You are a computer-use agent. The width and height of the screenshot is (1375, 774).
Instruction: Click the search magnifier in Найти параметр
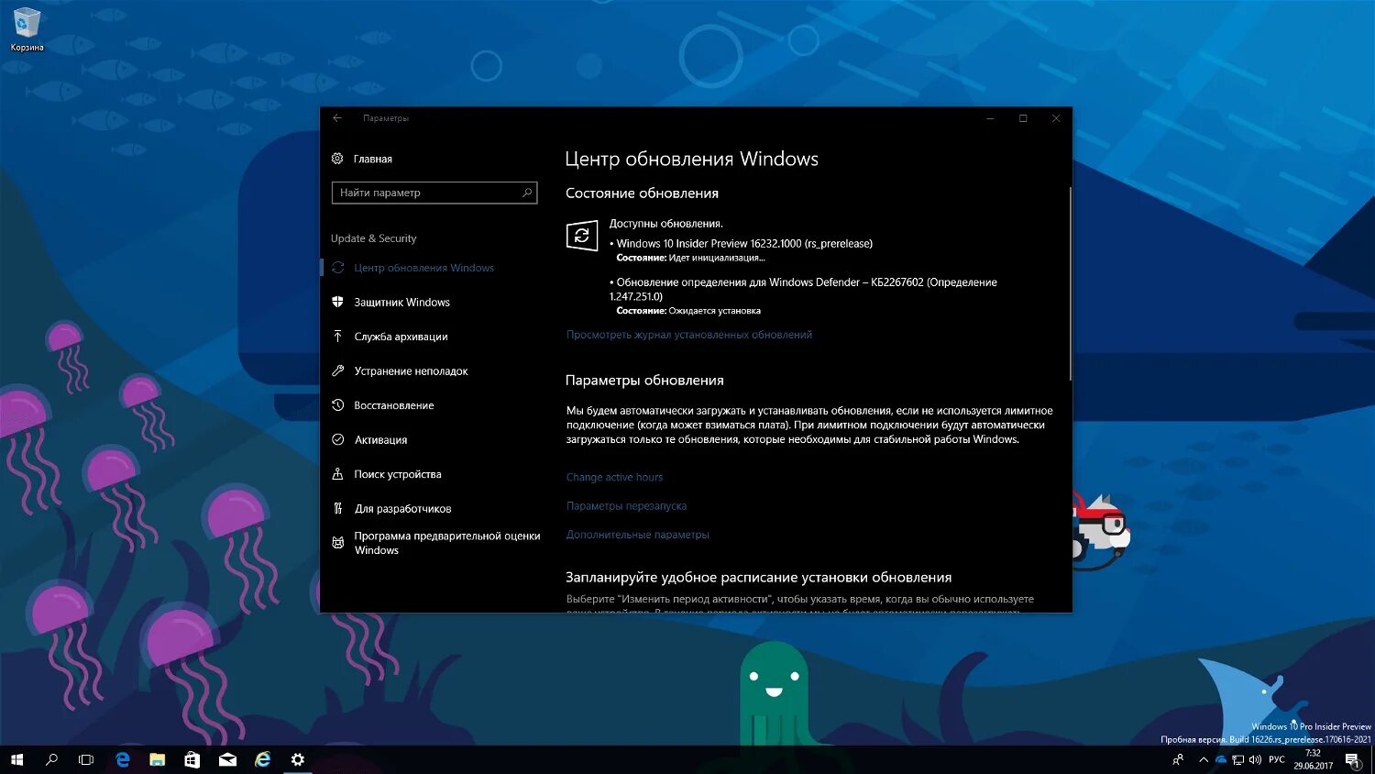pos(527,193)
